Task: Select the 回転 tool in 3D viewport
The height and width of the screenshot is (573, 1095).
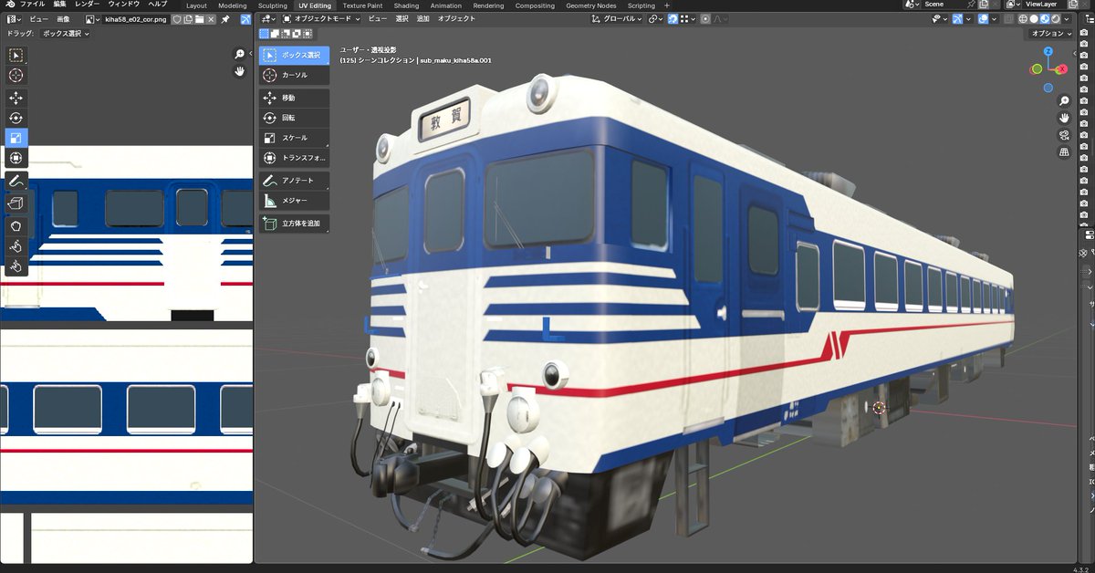Action: [294, 118]
